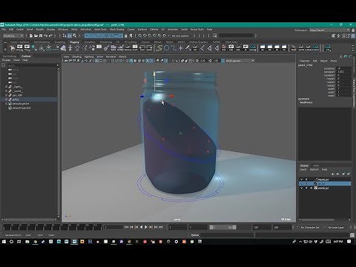
Task: Click the search icon beside the input line
Action: [x=215, y=36]
